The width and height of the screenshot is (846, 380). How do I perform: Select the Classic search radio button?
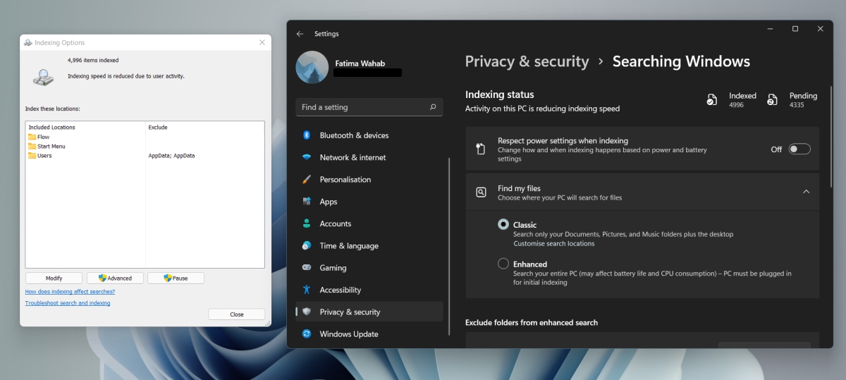pos(503,224)
